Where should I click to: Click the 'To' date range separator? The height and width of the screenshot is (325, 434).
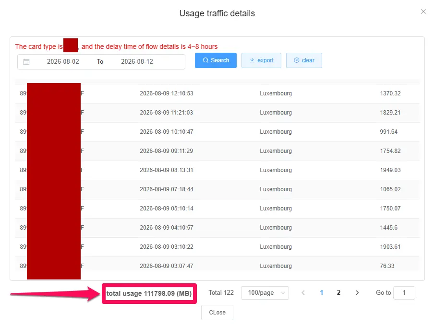click(100, 62)
